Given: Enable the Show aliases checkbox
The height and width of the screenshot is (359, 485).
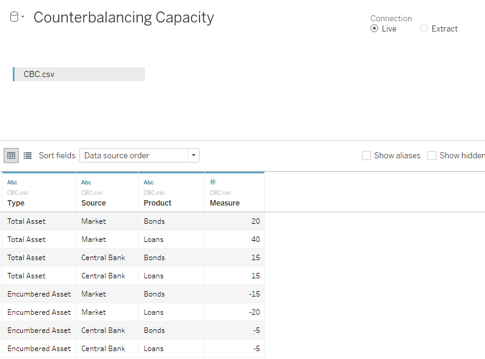Looking at the screenshot, I should [367, 156].
